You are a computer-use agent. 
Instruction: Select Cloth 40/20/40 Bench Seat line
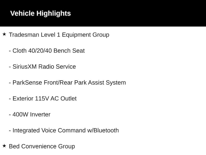47,51
